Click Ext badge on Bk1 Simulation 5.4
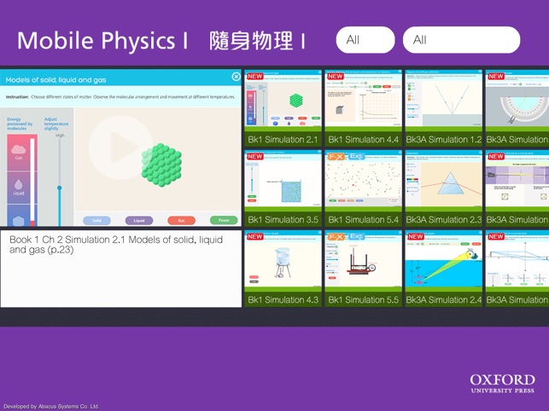The width and height of the screenshot is (549, 411). click(x=356, y=156)
